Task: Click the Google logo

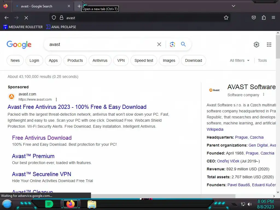Action: coord(19,45)
